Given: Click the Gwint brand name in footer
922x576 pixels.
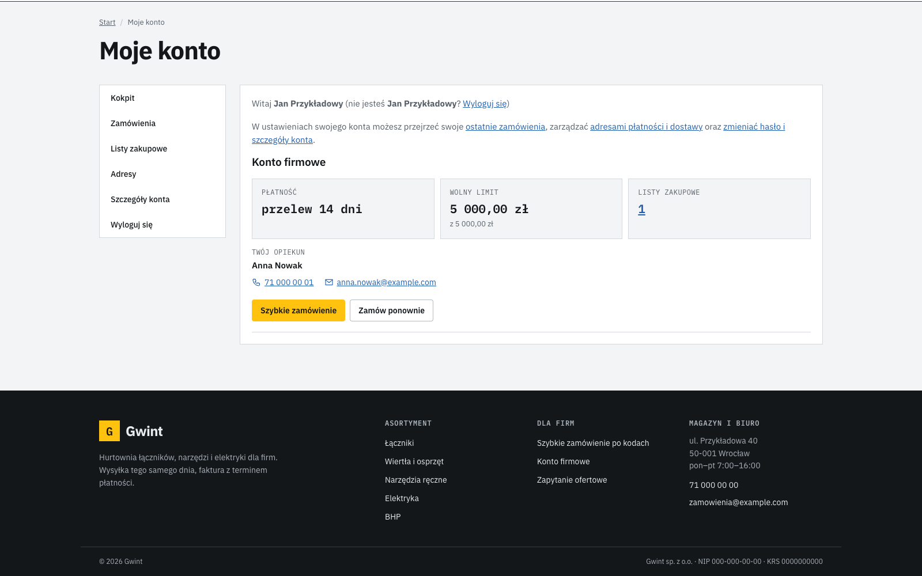Looking at the screenshot, I should [144, 431].
